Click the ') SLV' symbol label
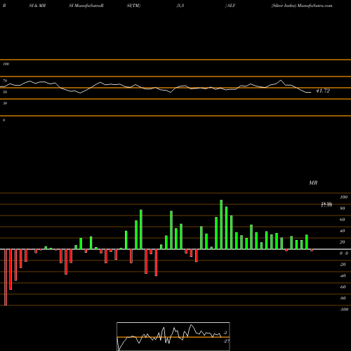Image resolution: width=351 pixels, height=351 pixels. [x=230, y=6]
